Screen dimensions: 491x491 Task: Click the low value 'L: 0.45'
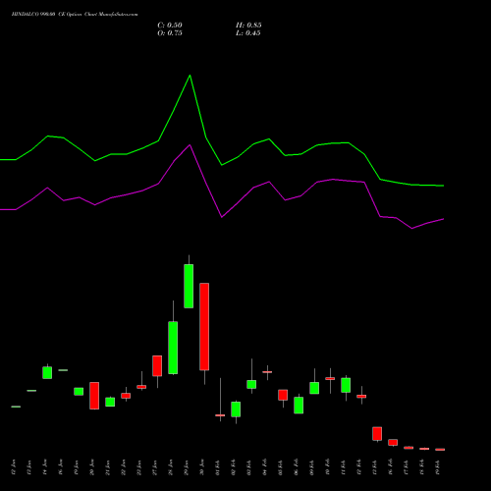pos(248,33)
